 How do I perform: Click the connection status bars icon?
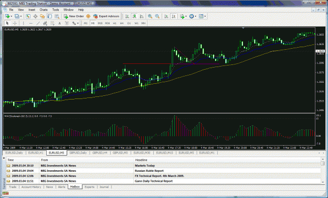click(x=6, y=193)
